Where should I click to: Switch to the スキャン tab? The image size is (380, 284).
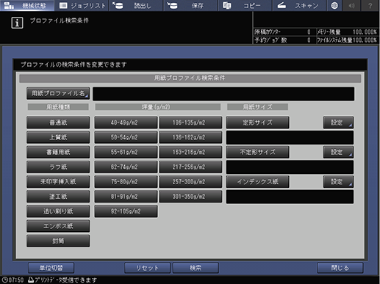299,5
